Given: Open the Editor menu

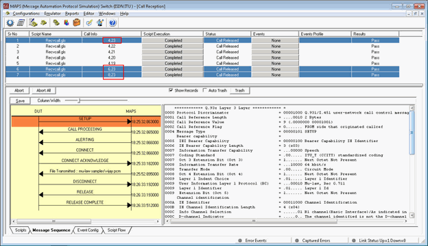Looking at the screenshot, I should [x=88, y=14].
